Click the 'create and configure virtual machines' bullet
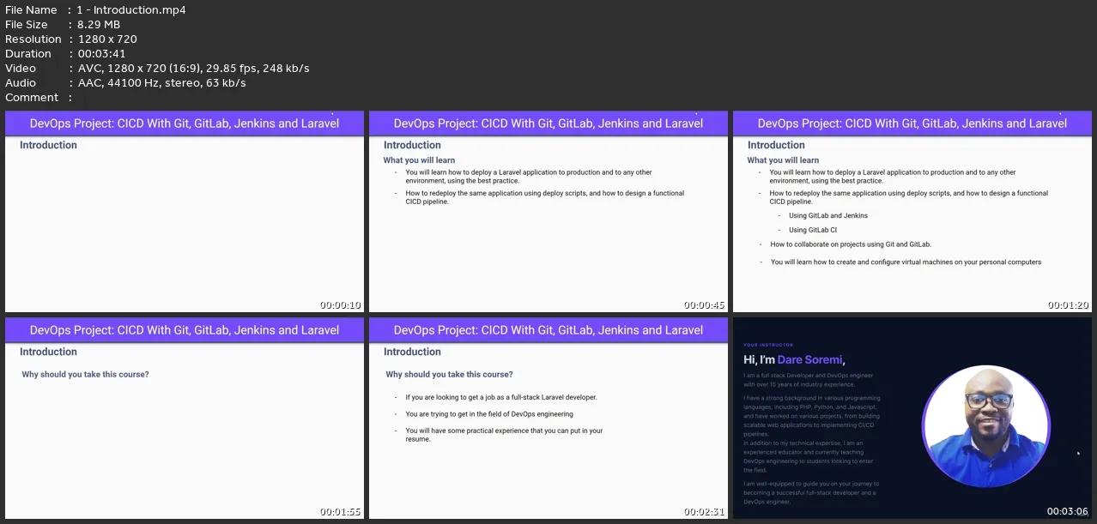The width and height of the screenshot is (1097, 524). pyautogui.click(x=906, y=262)
